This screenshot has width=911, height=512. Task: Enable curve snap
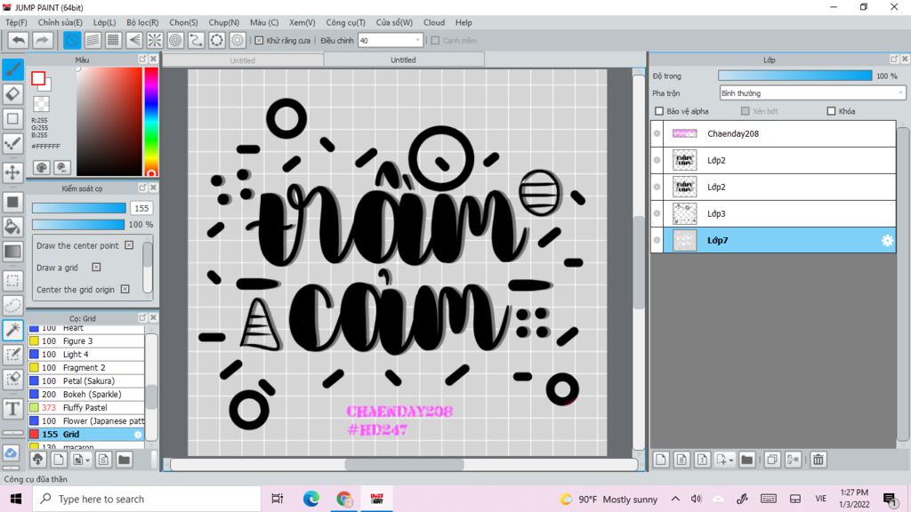[196, 40]
